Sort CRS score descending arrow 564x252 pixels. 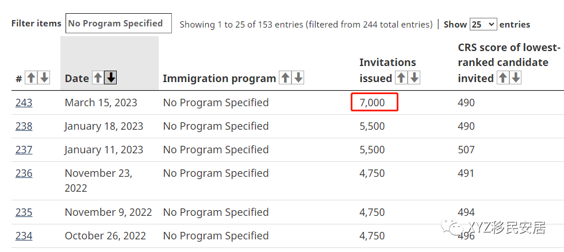516,78
